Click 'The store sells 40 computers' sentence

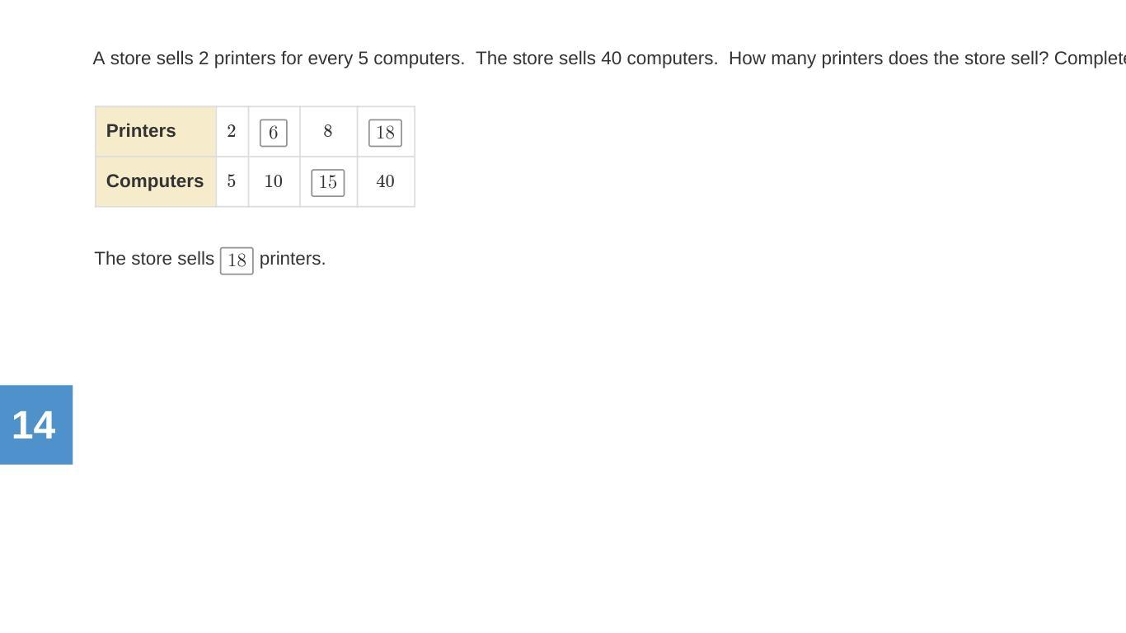(x=597, y=59)
